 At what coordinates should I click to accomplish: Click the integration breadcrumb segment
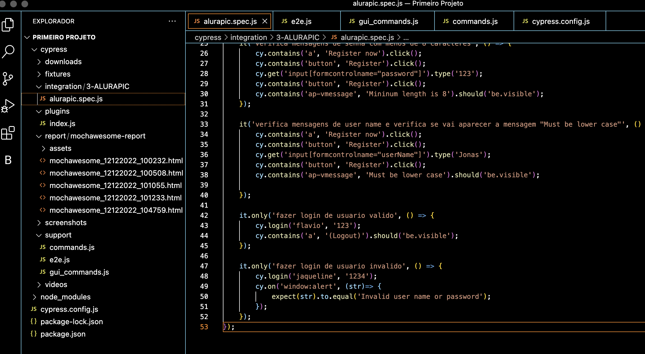click(x=248, y=37)
